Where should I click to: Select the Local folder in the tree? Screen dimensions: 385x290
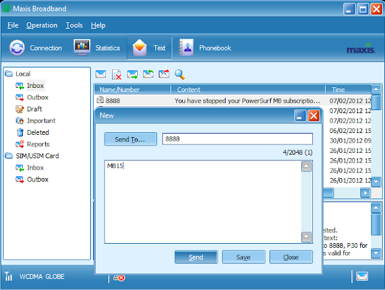23,74
